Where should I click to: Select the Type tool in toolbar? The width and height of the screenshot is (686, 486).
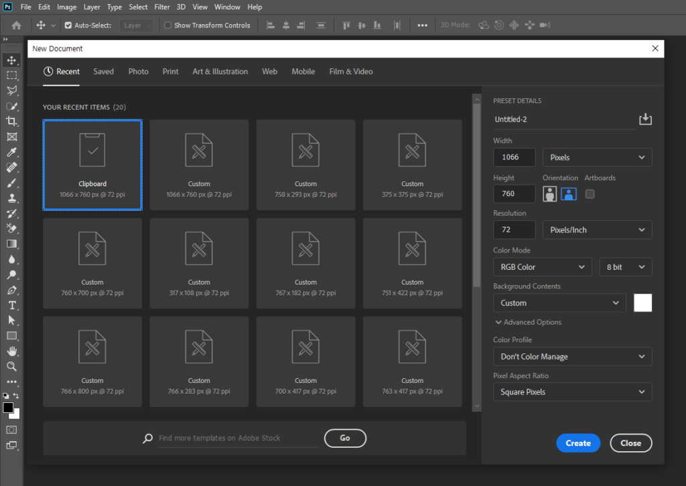click(x=11, y=305)
